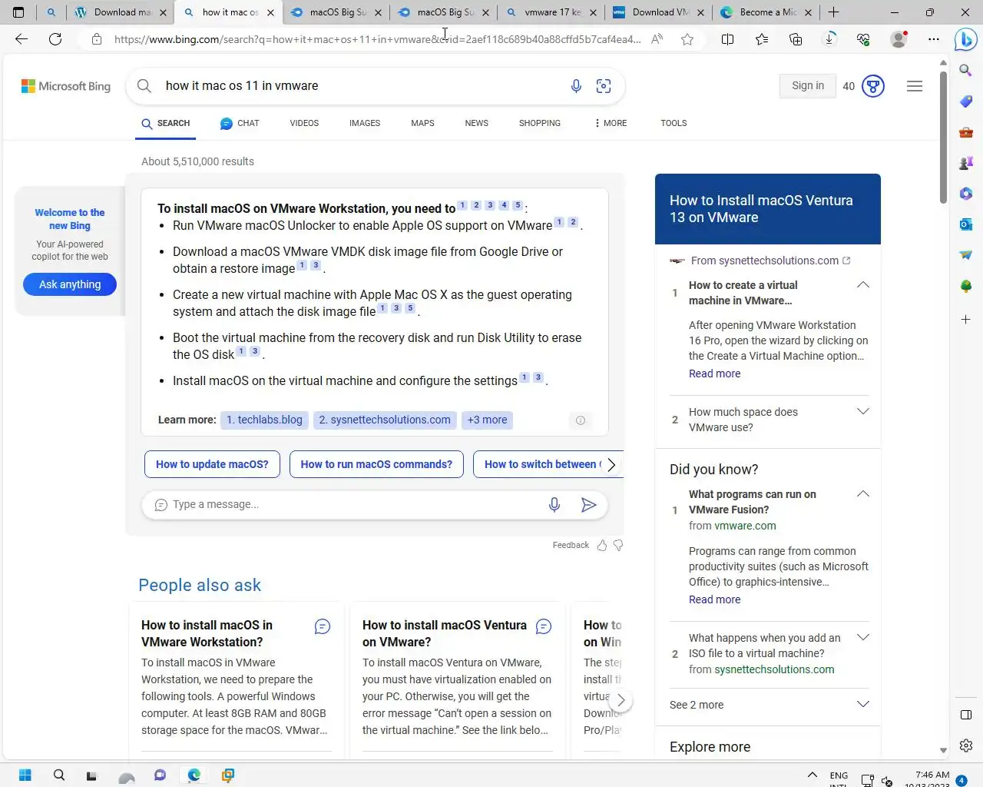Click in the Bing search query field
Screen dimensions: 983x787
point(361,86)
